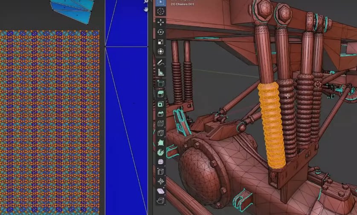Select the Smooth vertices tool
The height and width of the screenshot is (215, 357).
pyautogui.click(x=160, y=162)
